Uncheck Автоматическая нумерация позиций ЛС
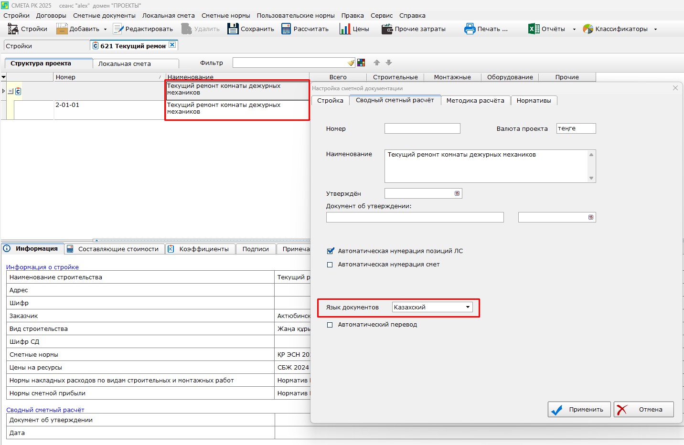This screenshot has width=684, height=445. click(330, 251)
